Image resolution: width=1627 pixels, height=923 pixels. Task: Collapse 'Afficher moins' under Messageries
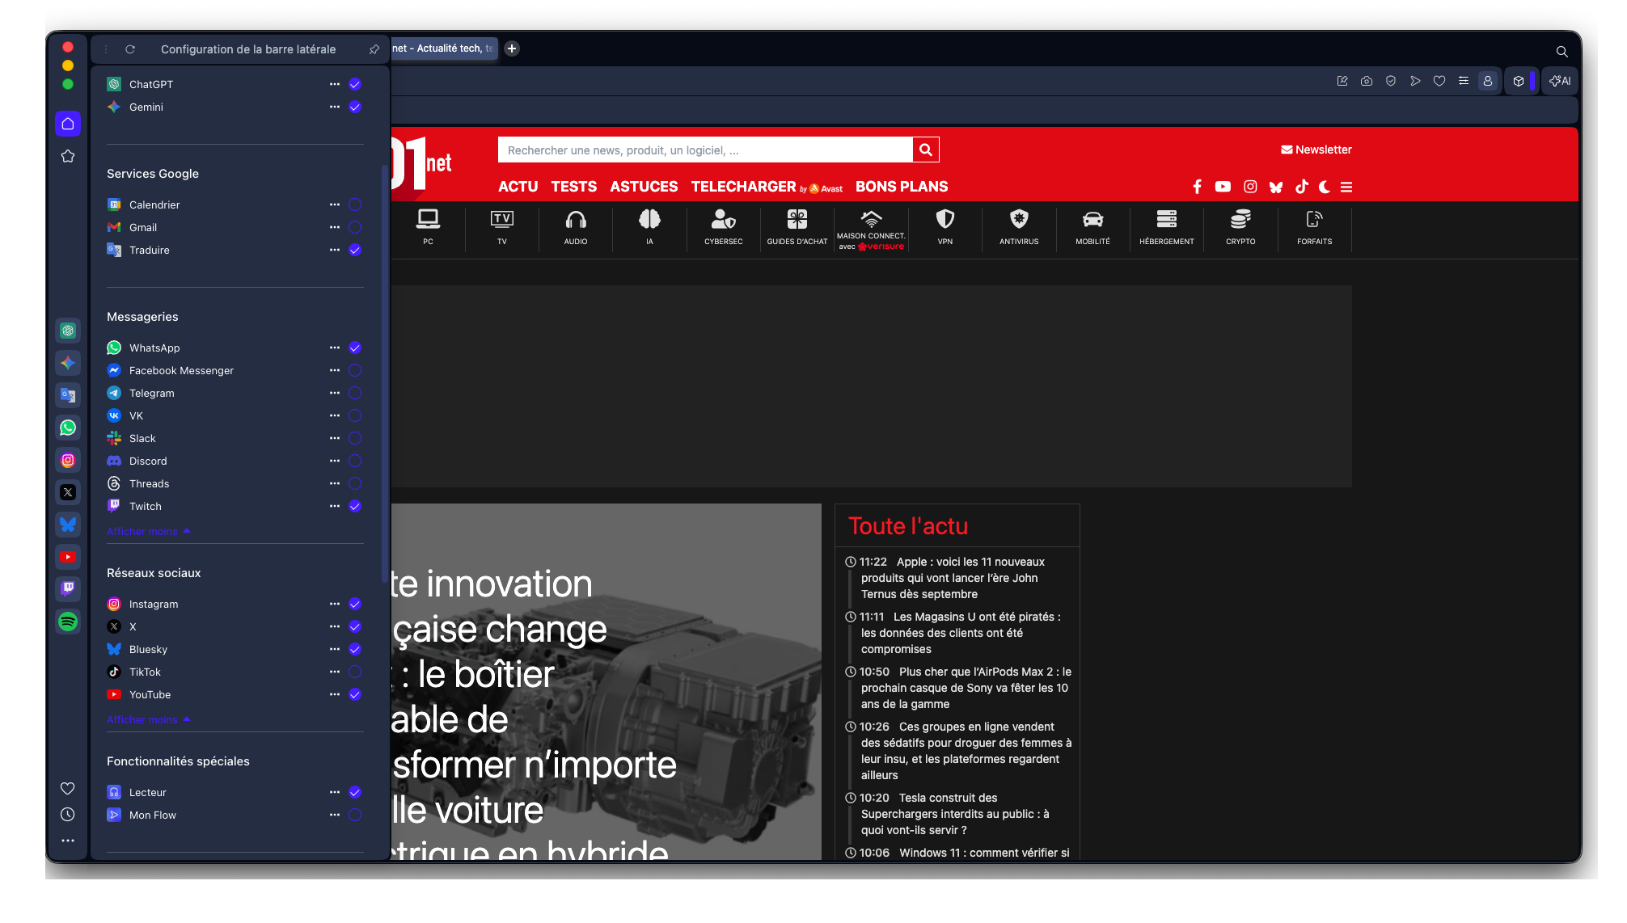[x=149, y=531]
